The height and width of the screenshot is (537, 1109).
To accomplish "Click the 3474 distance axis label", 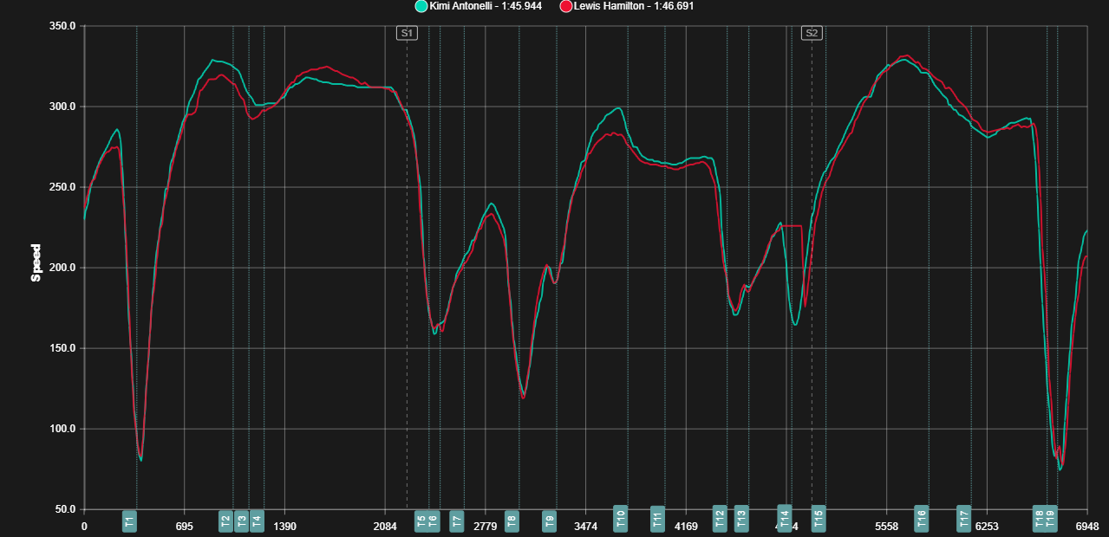I will point(585,526).
